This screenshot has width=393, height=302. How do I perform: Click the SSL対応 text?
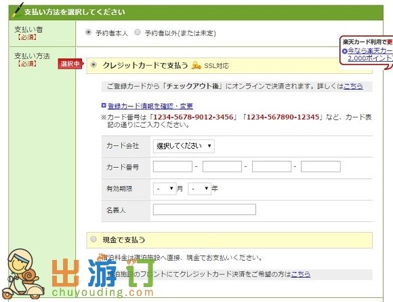coord(217,66)
